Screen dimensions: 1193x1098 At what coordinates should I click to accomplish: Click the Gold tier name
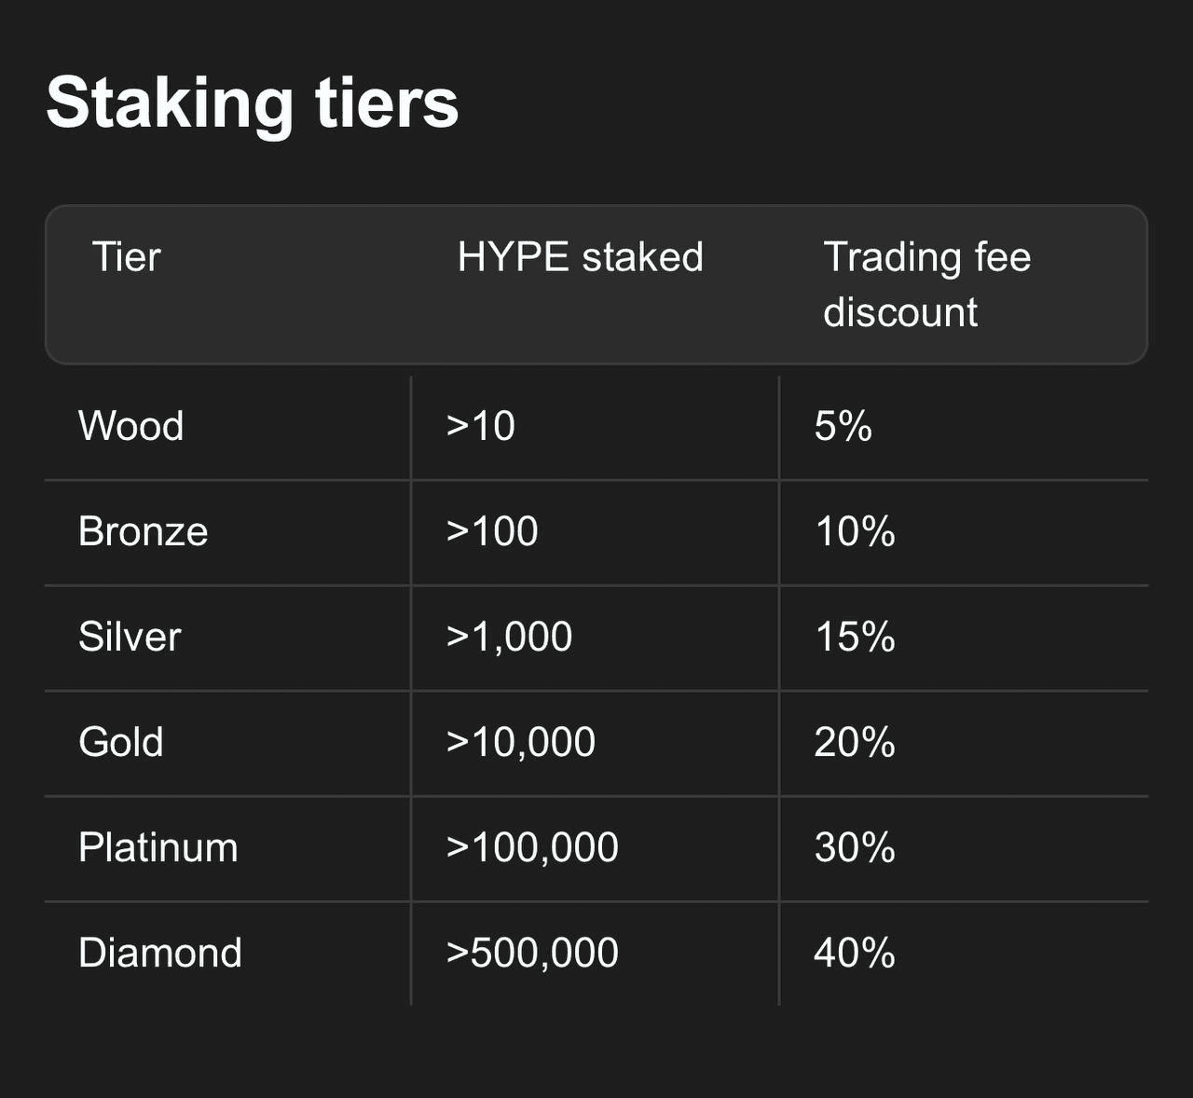(x=121, y=742)
